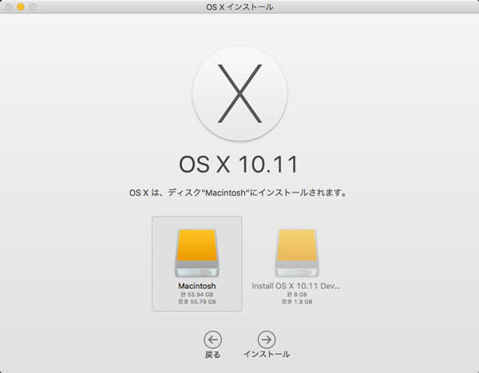
Task: Click installer disk free space "空き 1.8 GB"
Action: pyautogui.click(x=297, y=303)
